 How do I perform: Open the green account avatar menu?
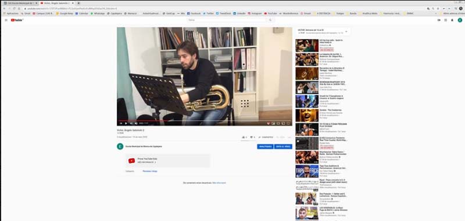pos(460,20)
